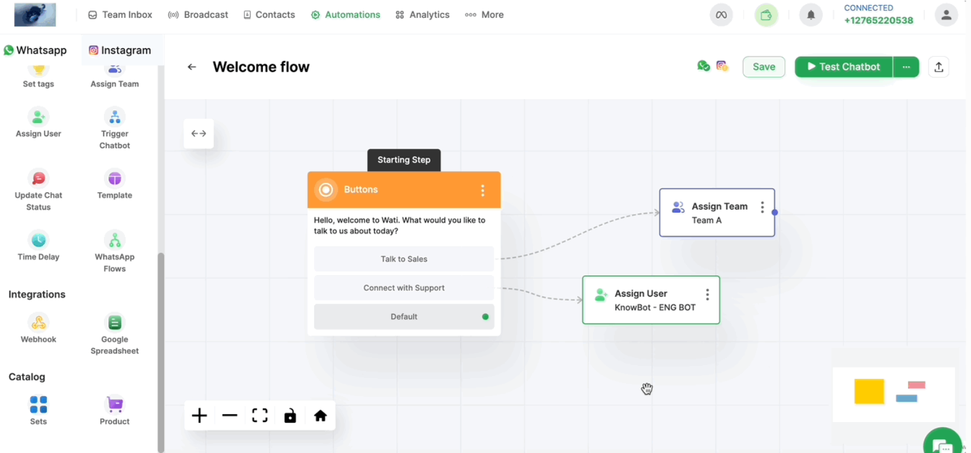Open Test Chatbot more options dropdown

[906, 67]
